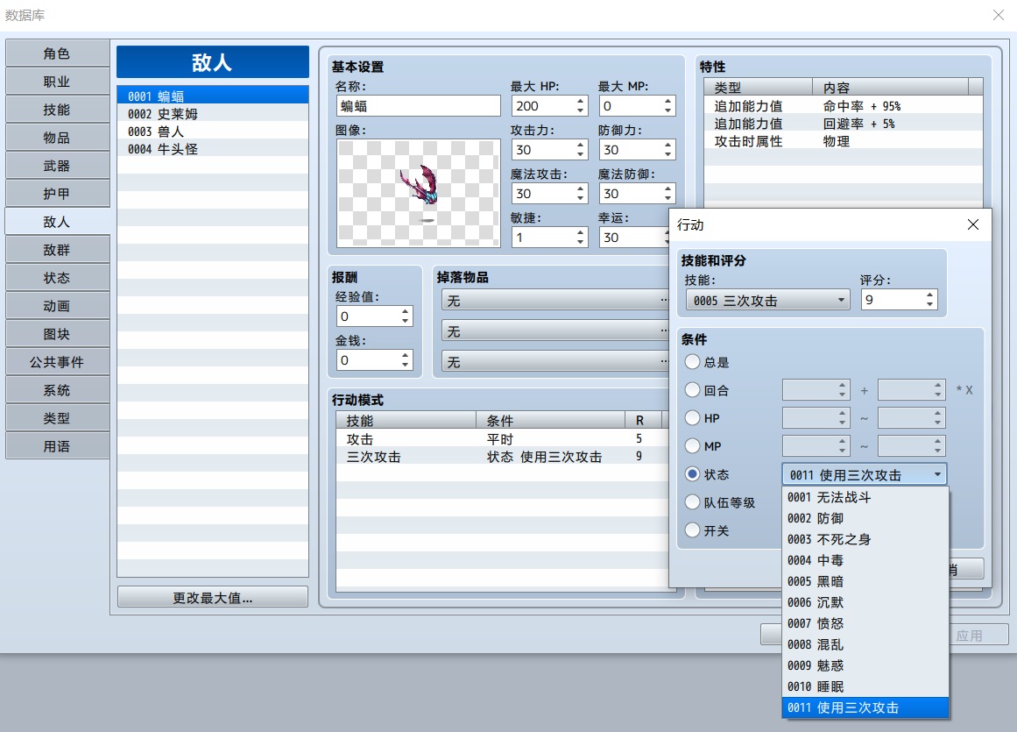
Task: Switch to the 技能 database tab
Action: click(x=57, y=110)
